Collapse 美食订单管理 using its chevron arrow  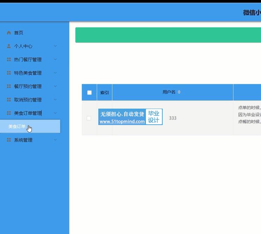tap(55, 113)
